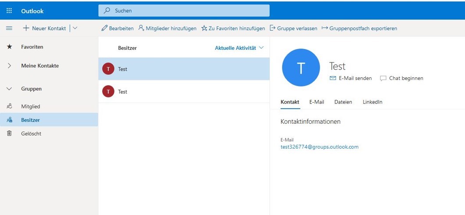
Task: Click the star icon beside Favoriten
Action: [x=10, y=47]
